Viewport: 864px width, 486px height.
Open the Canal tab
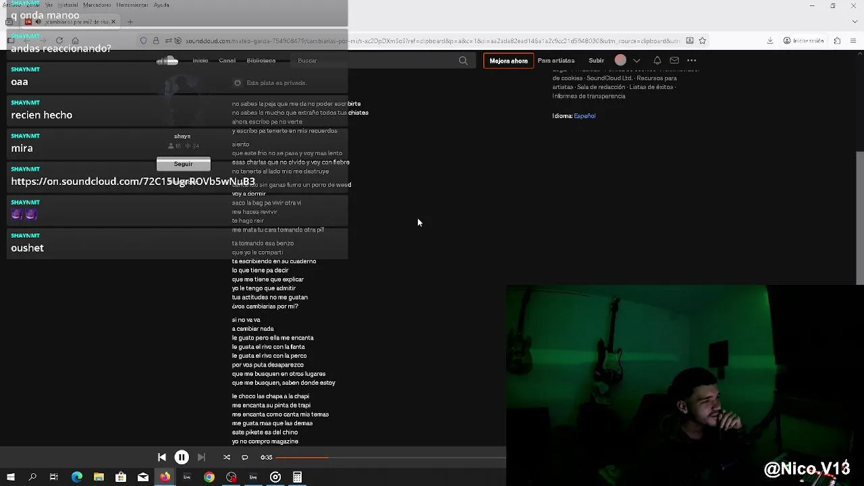tap(227, 61)
